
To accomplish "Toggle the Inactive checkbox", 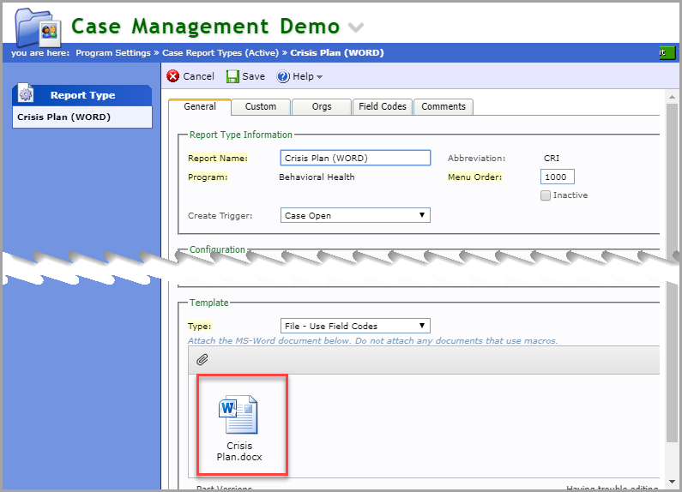I will 546,195.
